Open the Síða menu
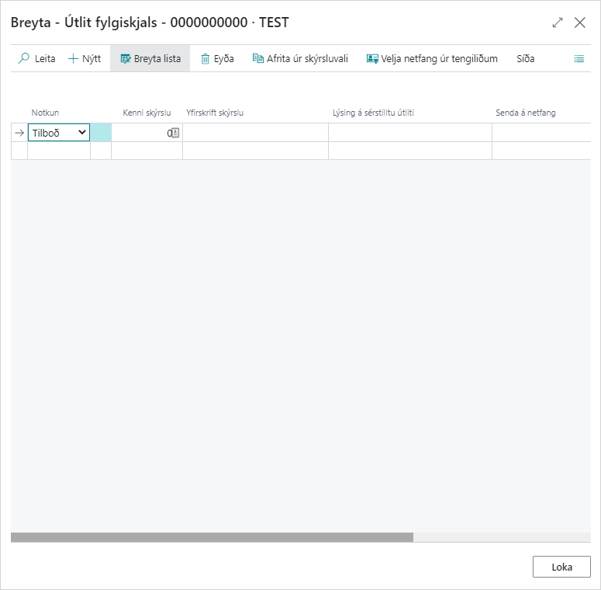The width and height of the screenshot is (601, 590). coord(525,58)
